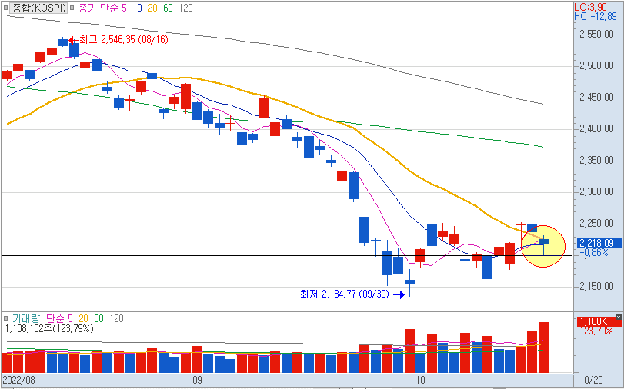Click the 2,500.00 price axis label

(x=597, y=66)
